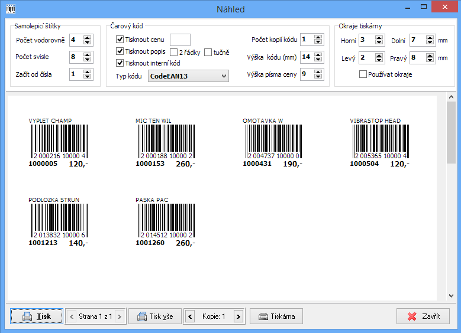The width and height of the screenshot is (461, 333).
Task: Minimize the Náhled window
Action: coord(408,7)
